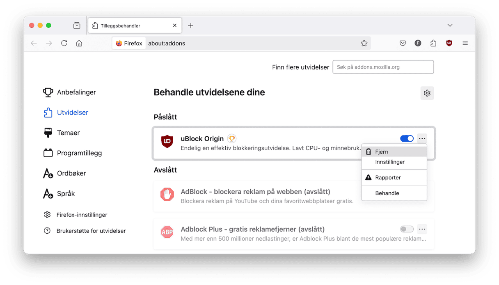Expand the list all tabs chevron
The width and height of the screenshot is (499, 285).
(x=450, y=25)
